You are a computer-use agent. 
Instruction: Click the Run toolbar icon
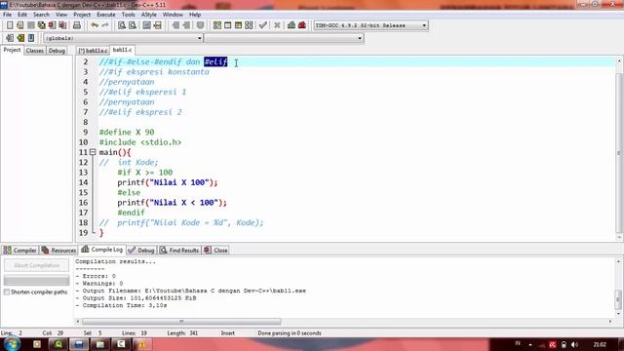click(227, 25)
